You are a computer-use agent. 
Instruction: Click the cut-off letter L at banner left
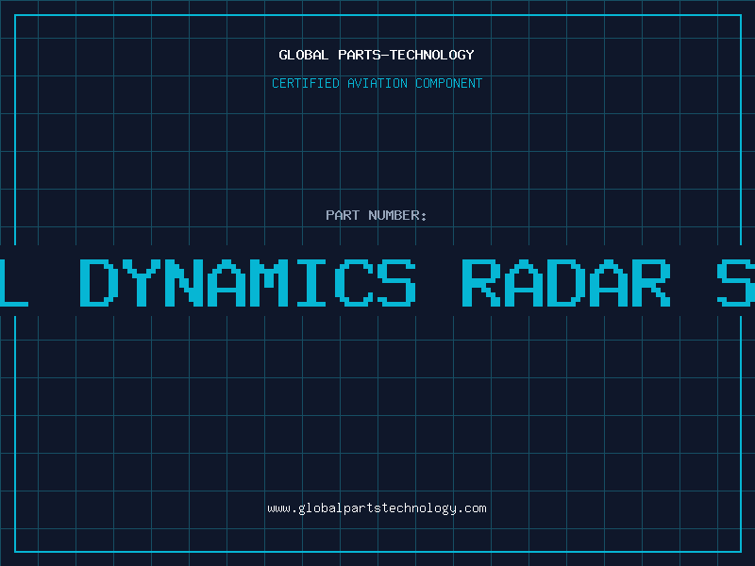[13, 282]
